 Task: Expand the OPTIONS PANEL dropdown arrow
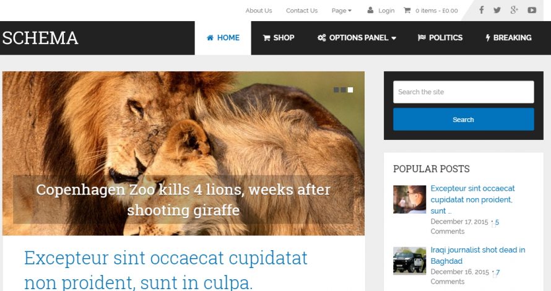click(x=394, y=38)
